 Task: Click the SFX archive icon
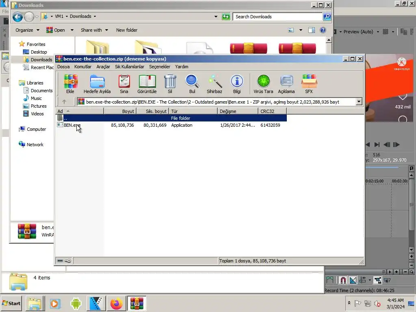[x=309, y=84]
